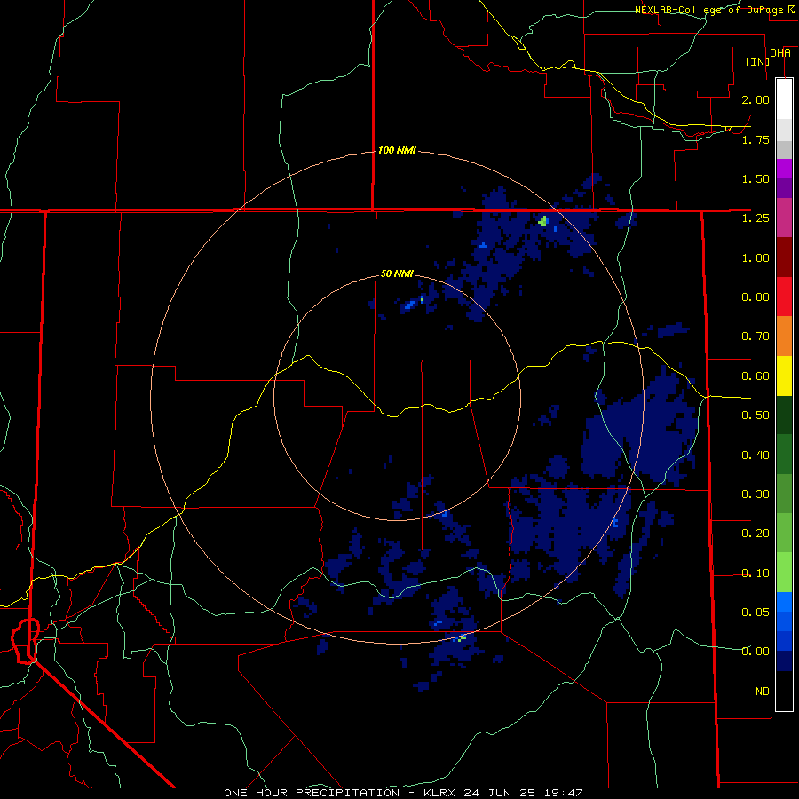The image size is (799, 799).
Task: Pick the darkest green swatch near 0.50
Action: (x=784, y=415)
